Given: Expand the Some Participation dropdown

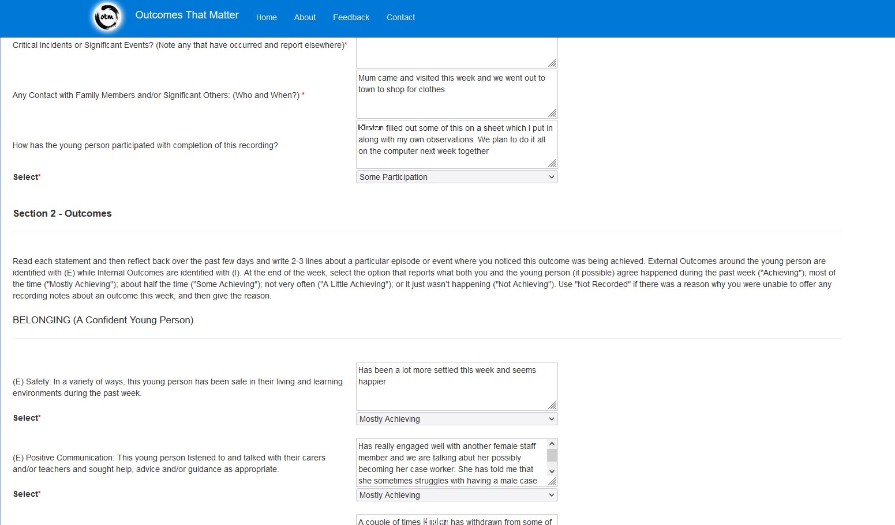Looking at the screenshot, I should click(456, 177).
